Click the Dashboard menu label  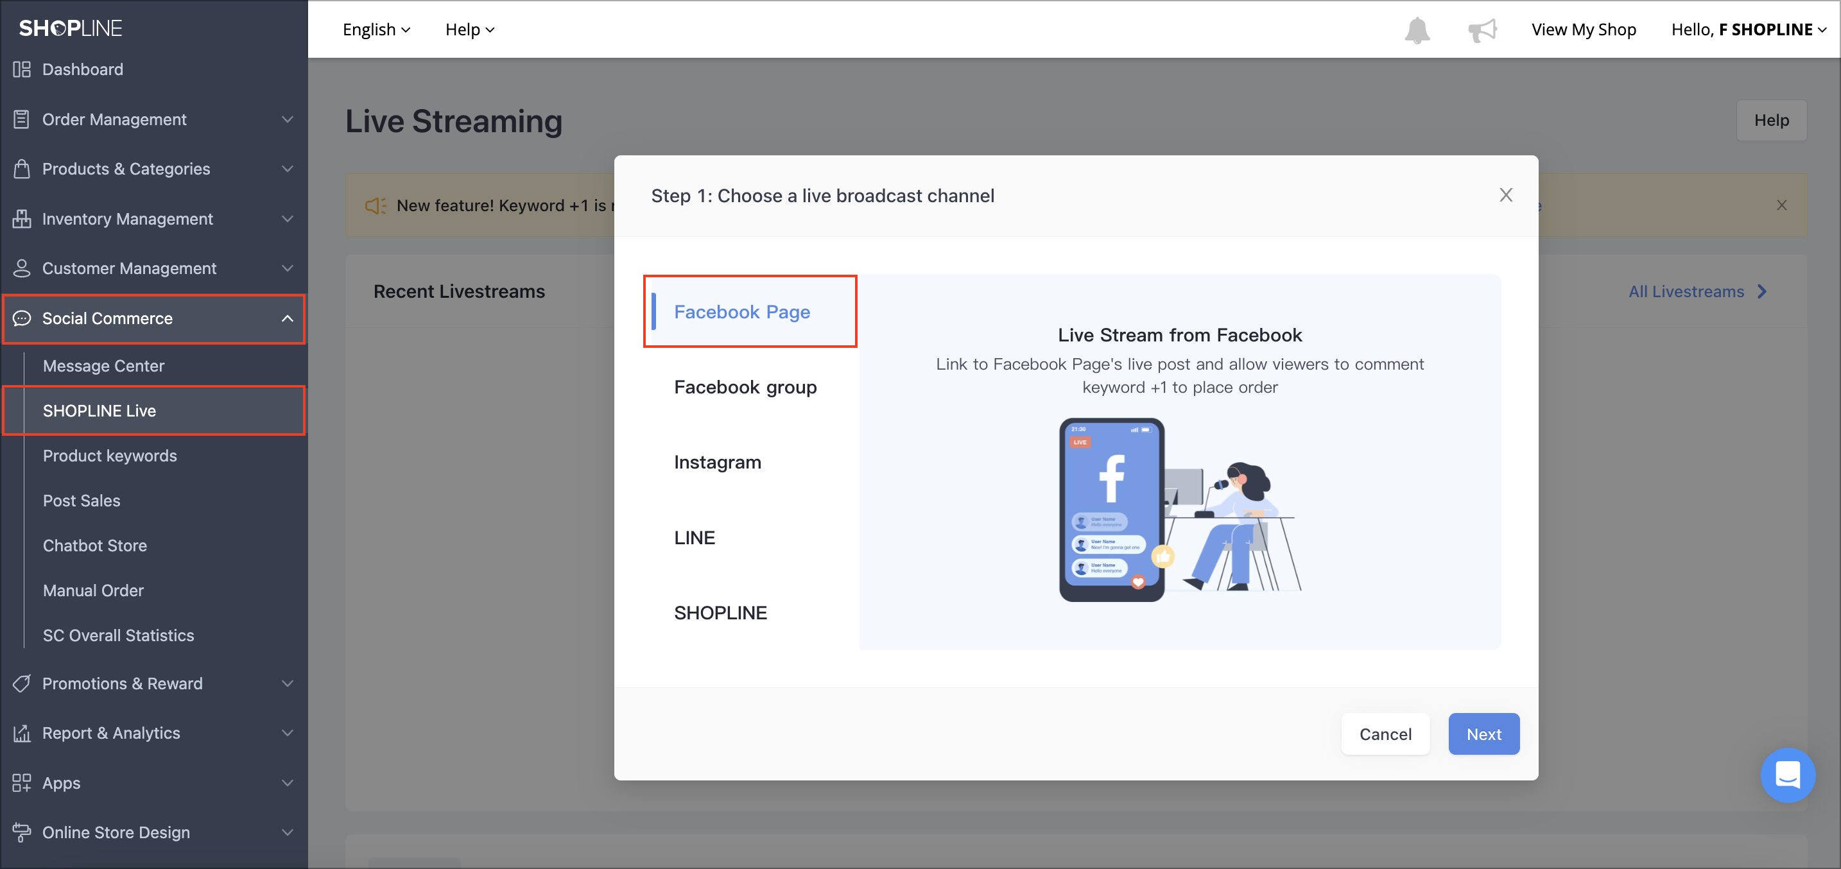[x=83, y=69]
